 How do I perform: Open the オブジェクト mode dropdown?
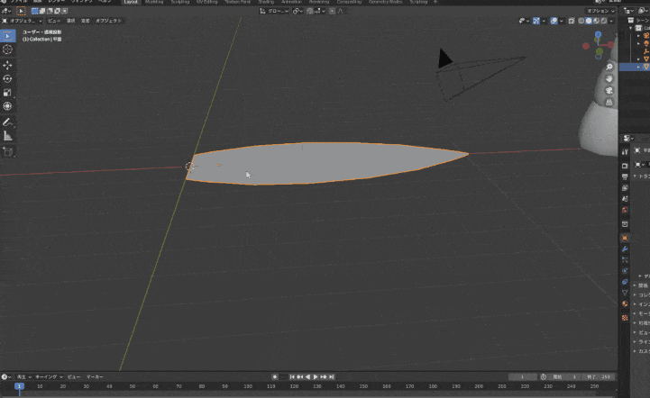point(21,20)
